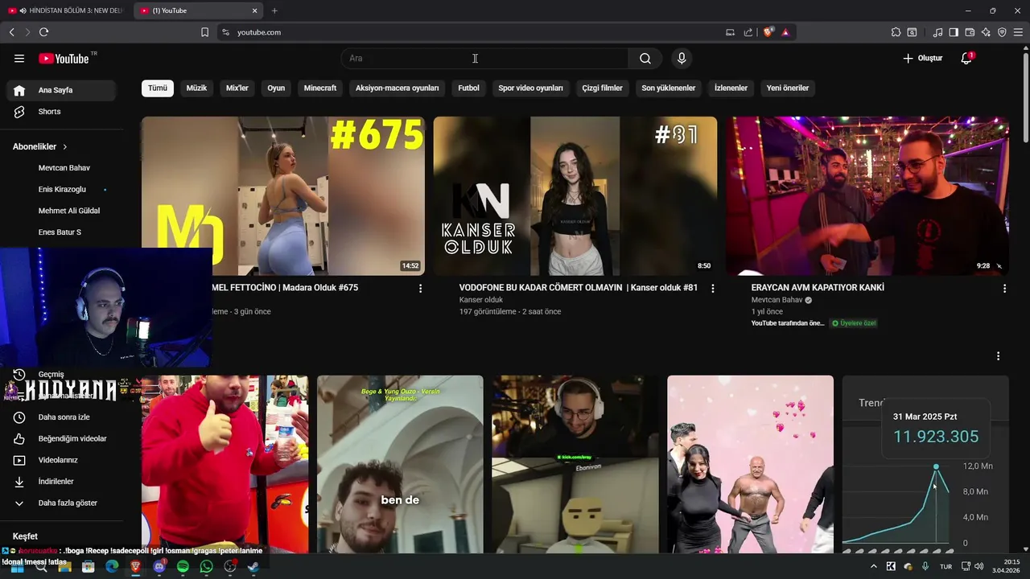The width and height of the screenshot is (1030, 579).
Task: Open Daha sonra izle list
Action: coord(64,417)
